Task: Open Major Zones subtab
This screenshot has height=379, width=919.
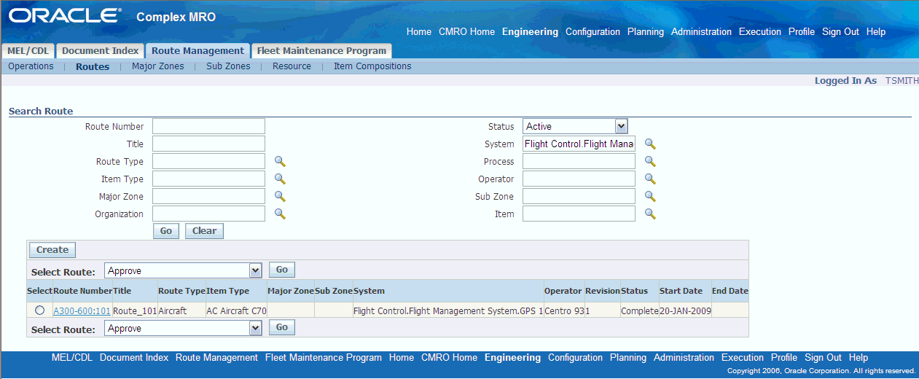Action: tap(158, 66)
